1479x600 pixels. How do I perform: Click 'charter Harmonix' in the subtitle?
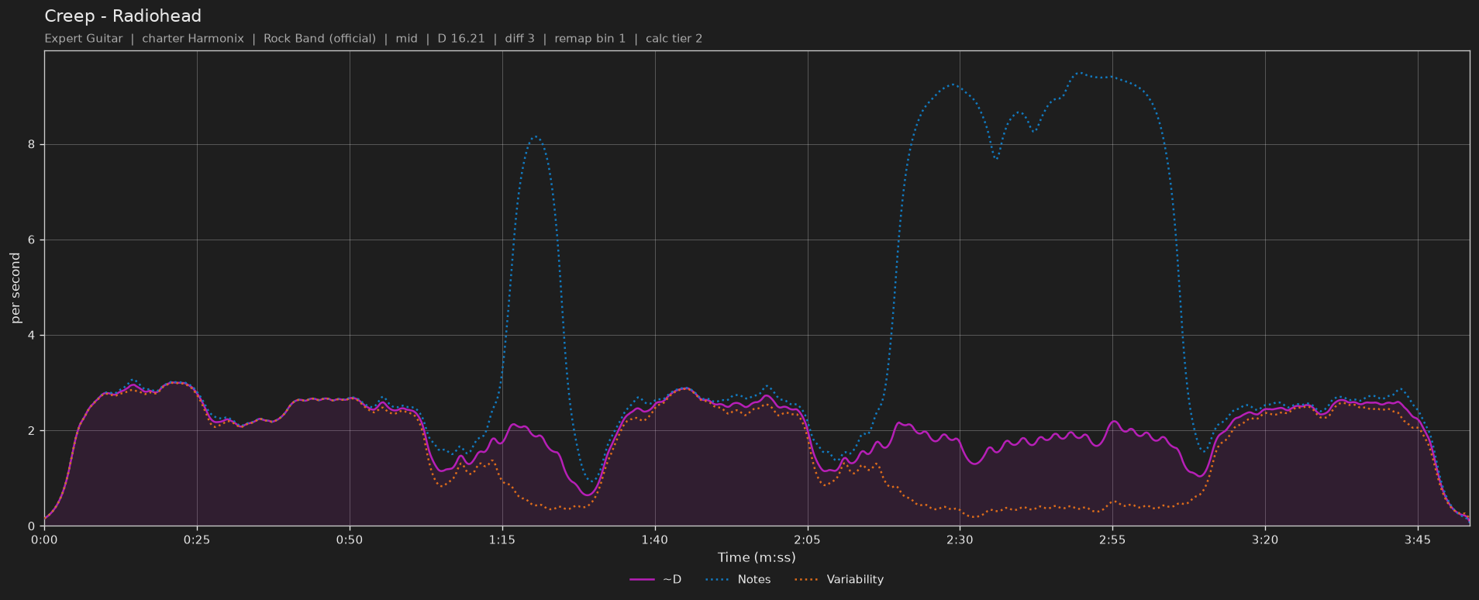(193, 39)
